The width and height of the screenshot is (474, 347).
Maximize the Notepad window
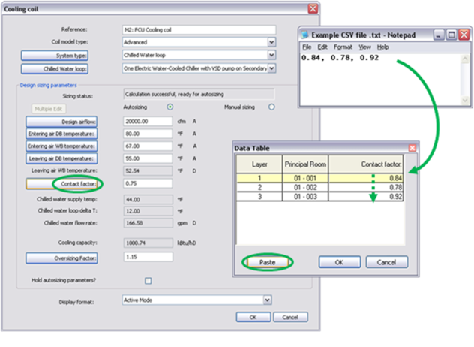click(451, 35)
